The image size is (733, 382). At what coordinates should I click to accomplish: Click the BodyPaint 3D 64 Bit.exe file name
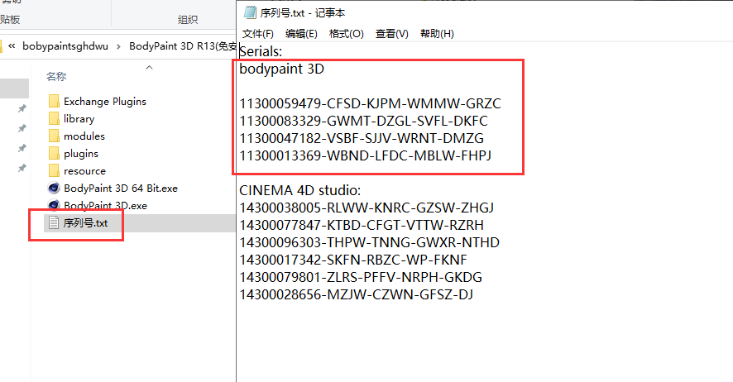coord(121,189)
